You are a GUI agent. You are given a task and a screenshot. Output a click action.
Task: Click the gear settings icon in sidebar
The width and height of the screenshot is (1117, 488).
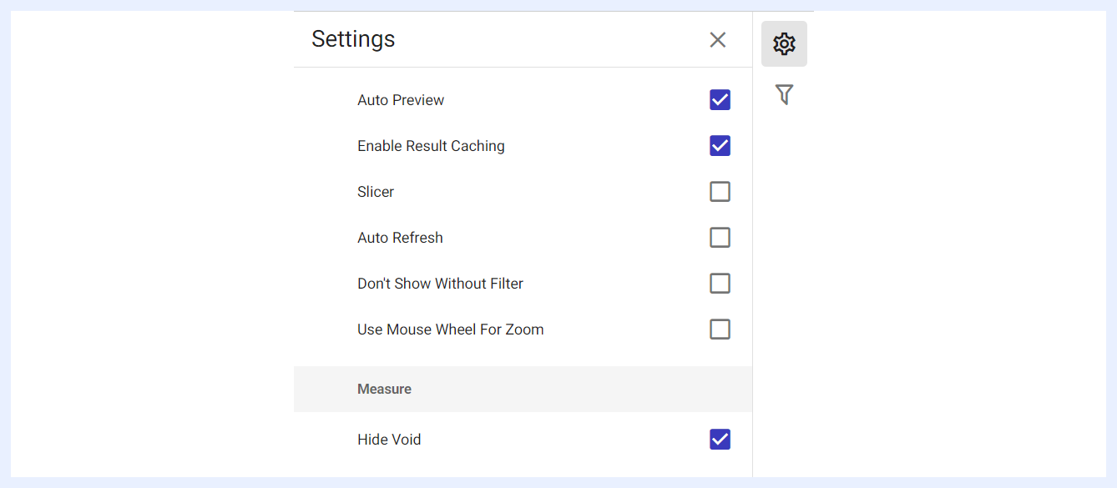tap(784, 43)
